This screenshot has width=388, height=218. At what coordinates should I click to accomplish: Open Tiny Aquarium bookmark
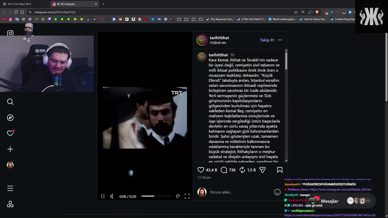pos(220,19)
